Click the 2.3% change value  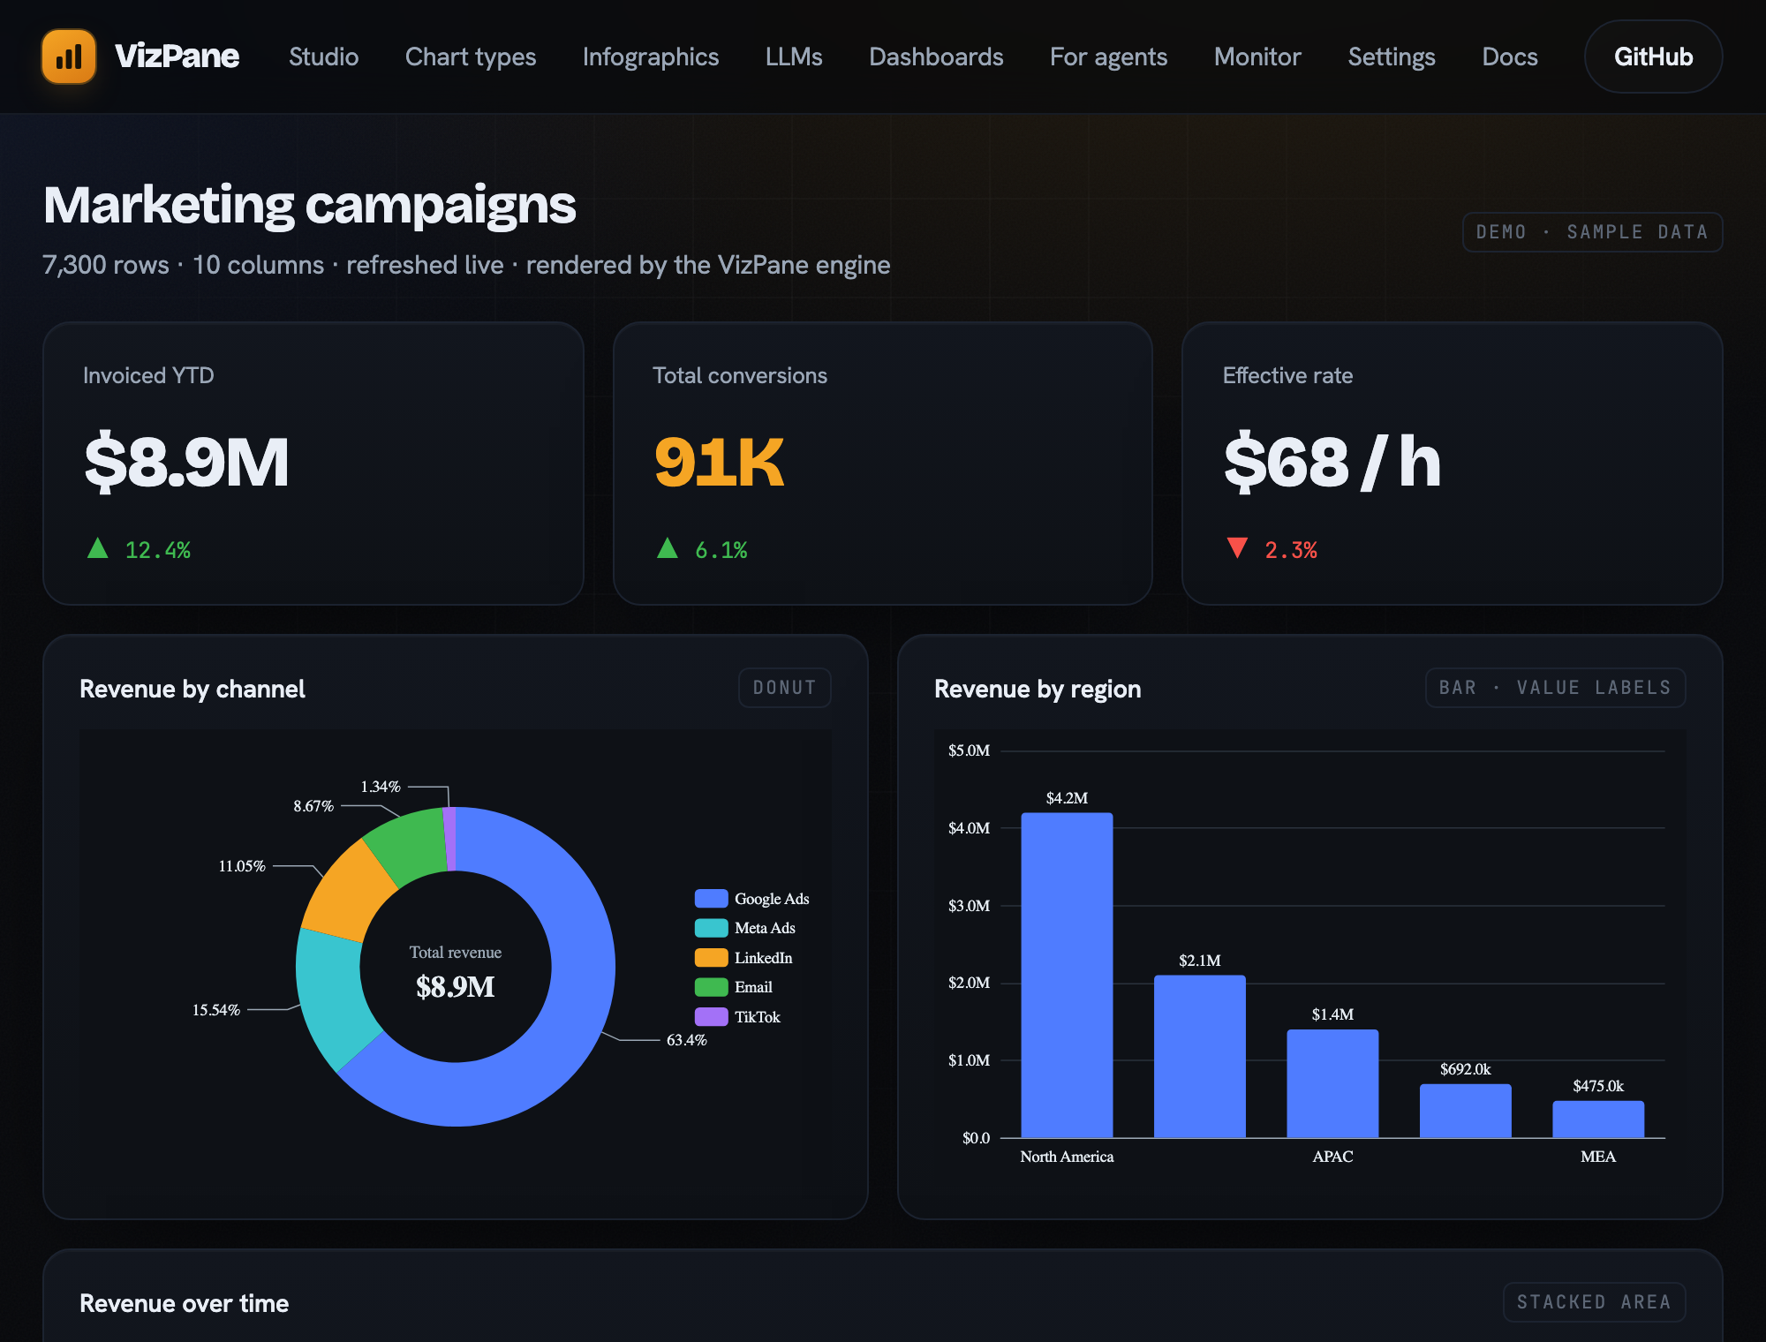tap(1291, 550)
